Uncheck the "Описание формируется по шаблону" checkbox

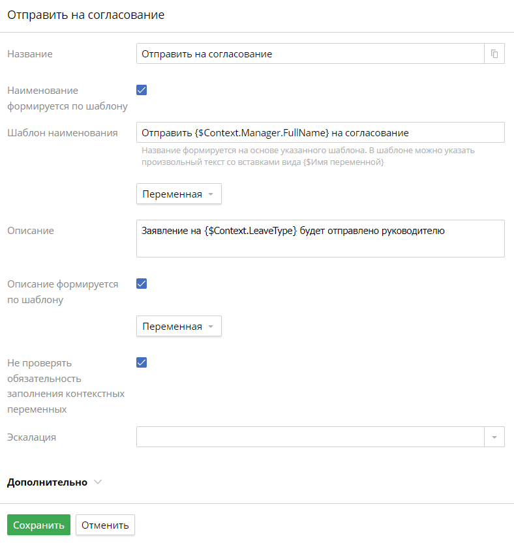[x=142, y=284]
